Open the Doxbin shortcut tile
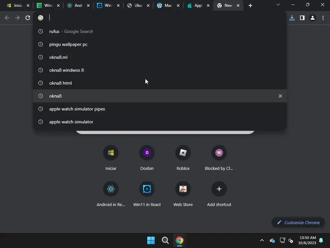This screenshot has width=330, height=248. pos(147,157)
